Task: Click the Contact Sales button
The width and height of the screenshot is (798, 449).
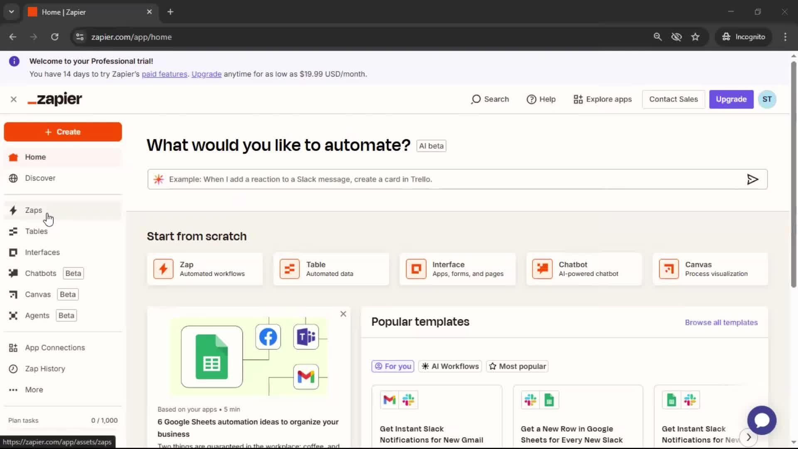Action: pyautogui.click(x=673, y=99)
